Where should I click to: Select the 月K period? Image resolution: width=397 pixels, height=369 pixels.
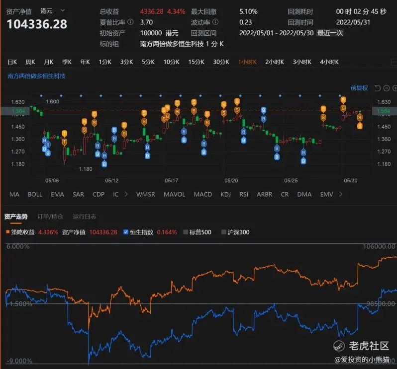coord(49,62)
